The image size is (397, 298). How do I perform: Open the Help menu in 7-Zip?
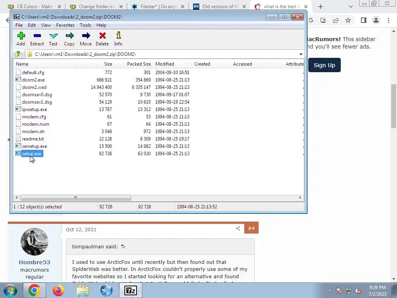pyautogui.click(x=101, y=25)
